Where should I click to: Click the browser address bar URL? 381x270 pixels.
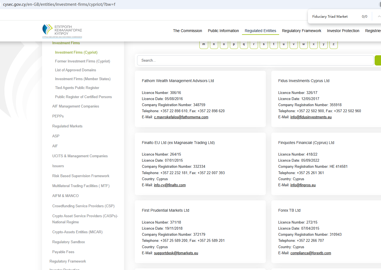pos(59,4)
